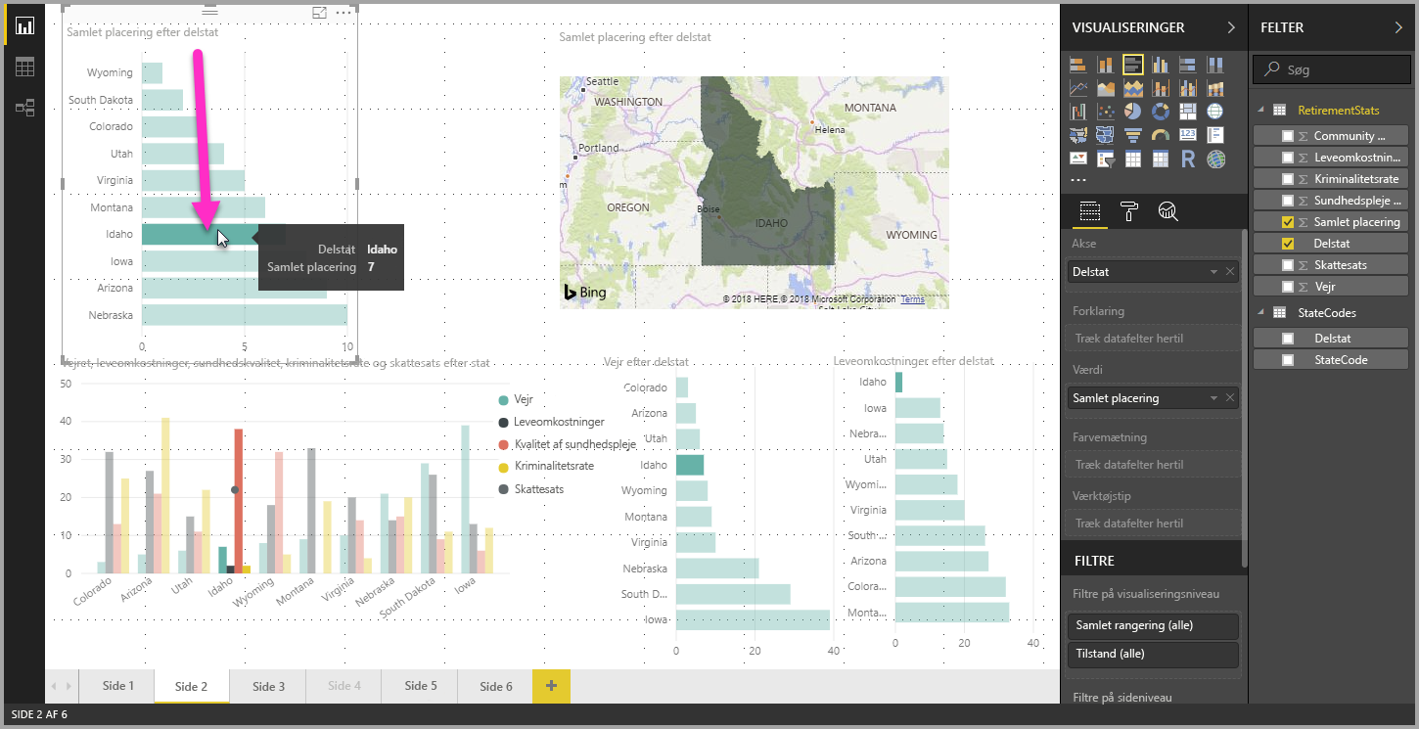The height and width of the screenshot is (729, 1419).
Task: Select the scatter chart visualization
Action: coord(1106,112)
